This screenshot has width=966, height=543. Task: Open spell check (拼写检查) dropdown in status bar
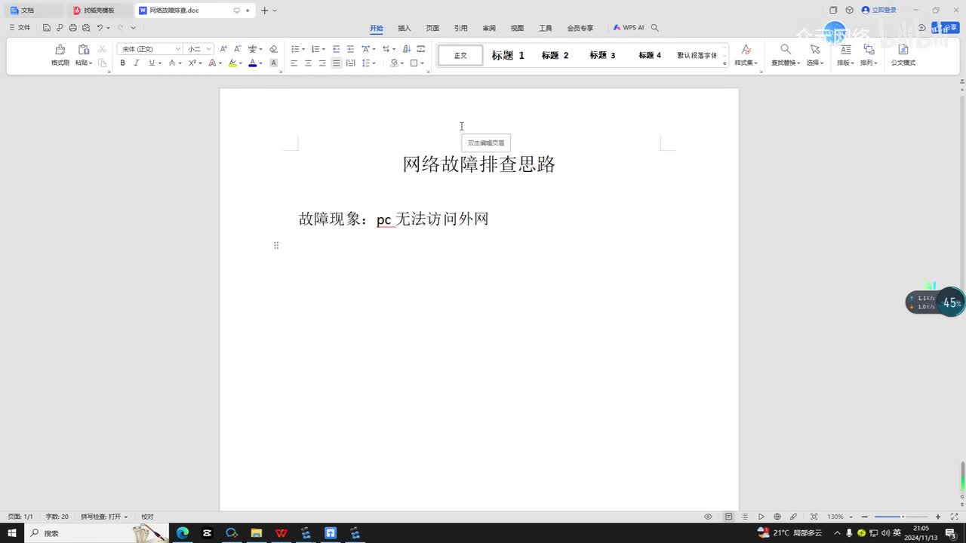[104, 517]
